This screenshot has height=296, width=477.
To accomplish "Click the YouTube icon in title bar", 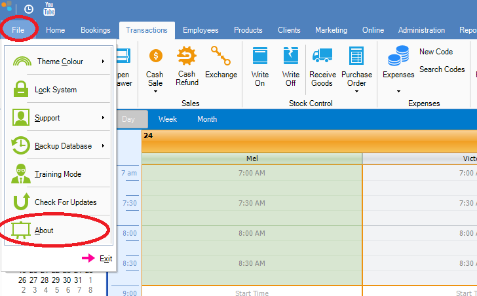I will tap(49, 9).
